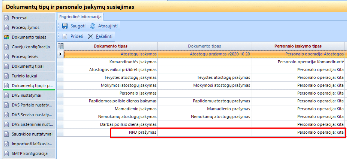
Task: Select DVS nustatymai sidebar item
Action: tap(26, 95)
